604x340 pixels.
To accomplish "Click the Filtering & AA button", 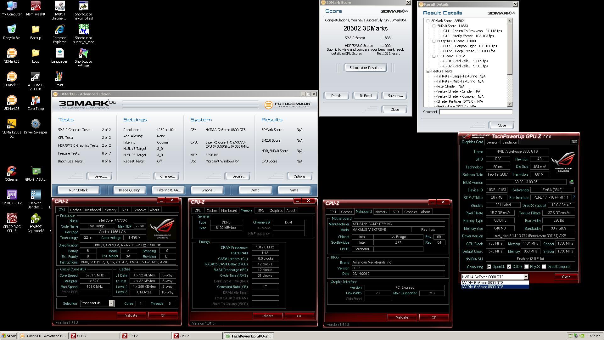I will click(169, 190).
